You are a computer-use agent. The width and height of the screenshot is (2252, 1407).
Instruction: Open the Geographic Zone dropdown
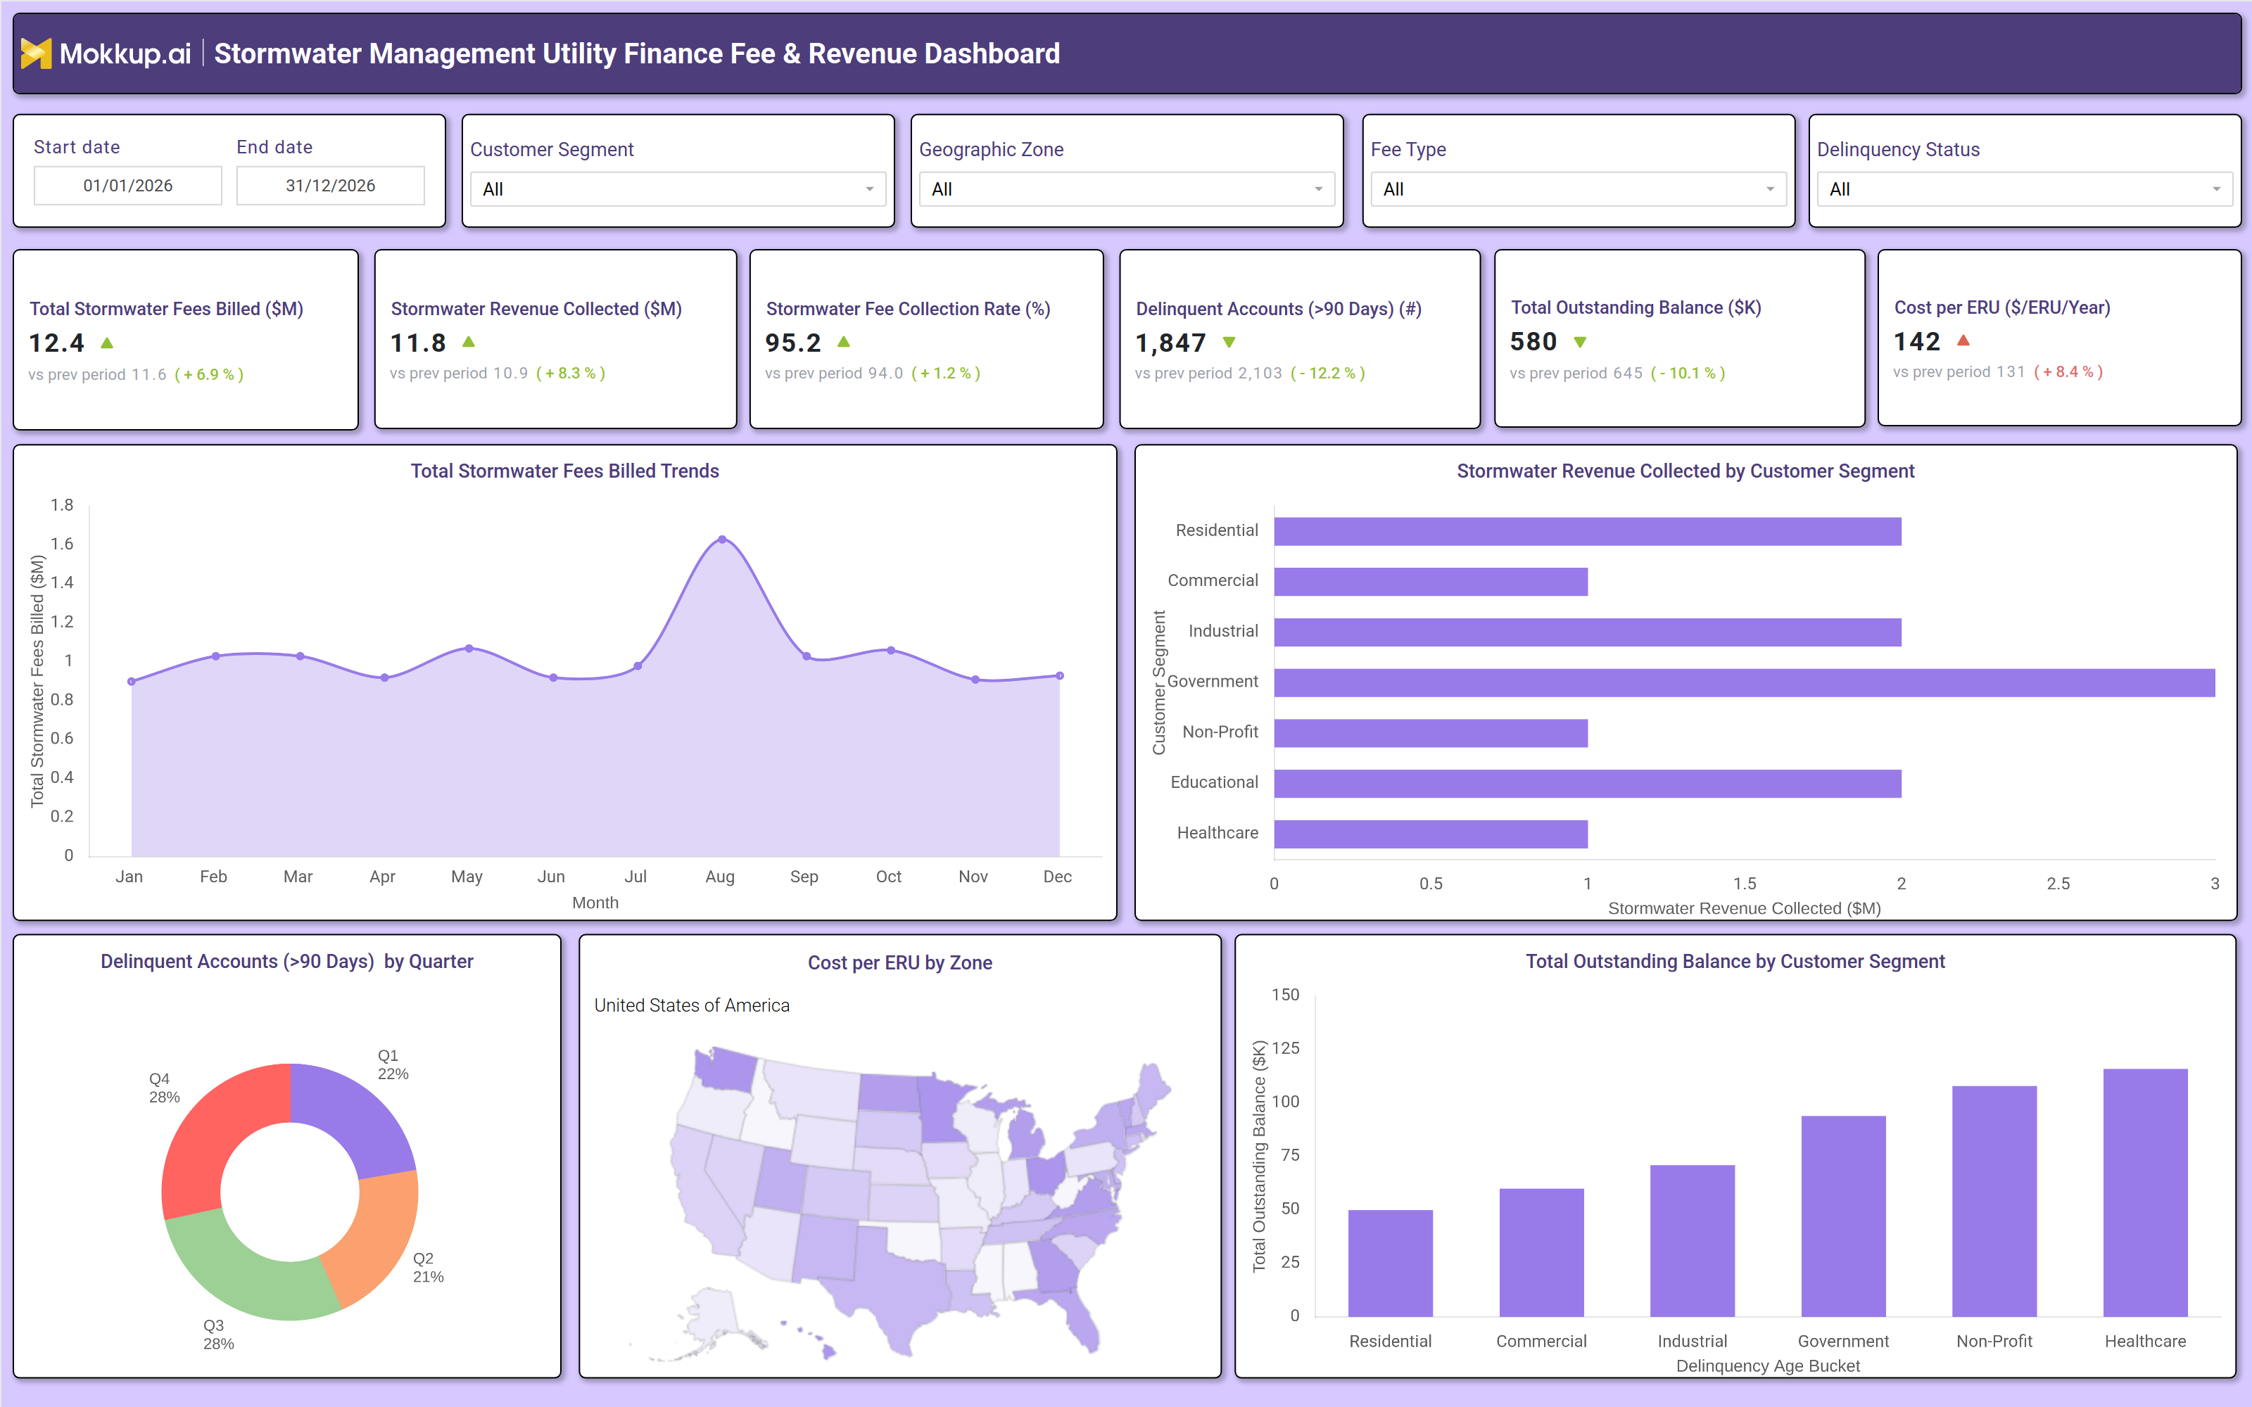coord(1126,189)
